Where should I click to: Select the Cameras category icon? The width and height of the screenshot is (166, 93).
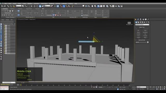pos(142,22)
